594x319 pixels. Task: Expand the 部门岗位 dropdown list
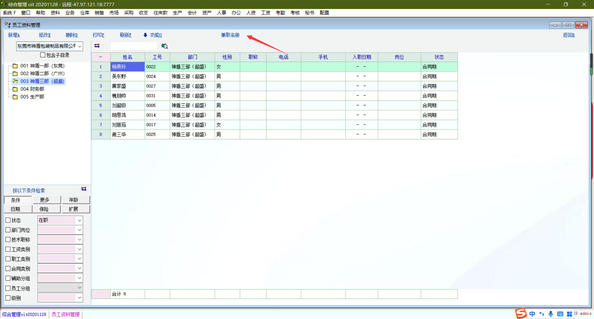[x=80, y=230]
